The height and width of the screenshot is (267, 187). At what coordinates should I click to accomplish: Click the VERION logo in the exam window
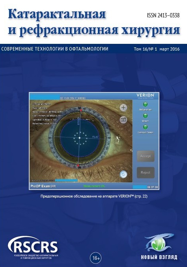pos(145,95)
